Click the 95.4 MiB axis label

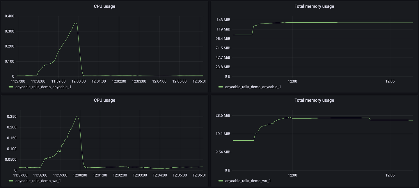[223, 39]
